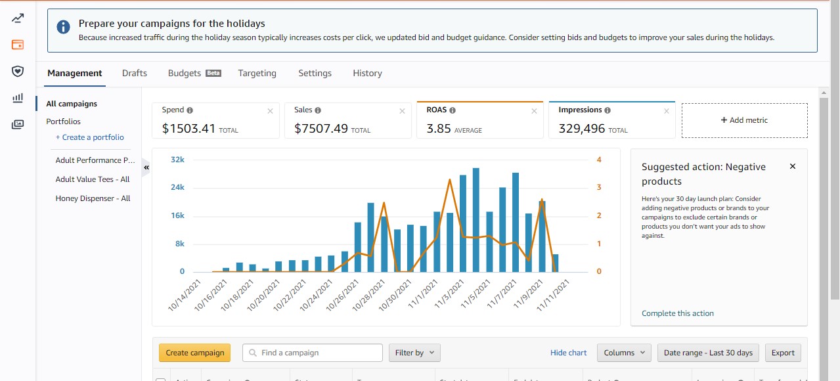Click the 11/5/2021 label on the chart axis
840x381 pixels.
pyautogui.click(x=475, y=296)
